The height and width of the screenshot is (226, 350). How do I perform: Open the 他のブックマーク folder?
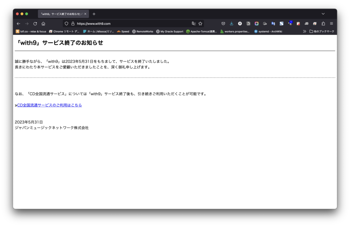click(322, 31)
